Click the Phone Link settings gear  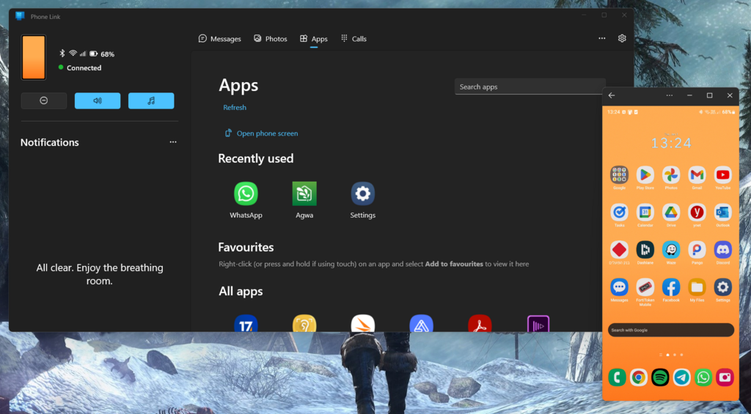coord(622,38)
